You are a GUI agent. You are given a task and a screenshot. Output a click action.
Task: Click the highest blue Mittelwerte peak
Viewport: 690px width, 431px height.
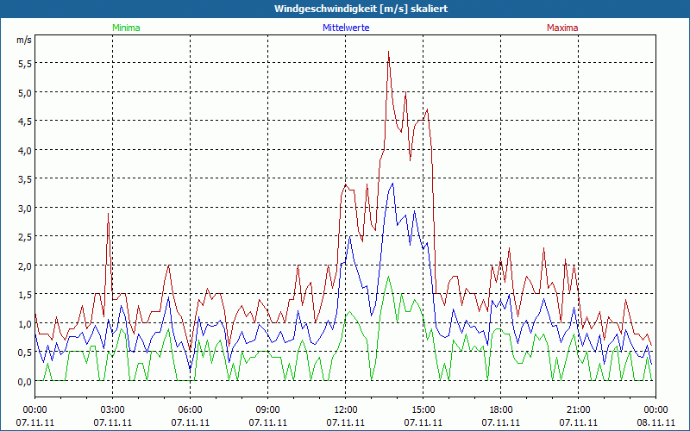point(393,184)
